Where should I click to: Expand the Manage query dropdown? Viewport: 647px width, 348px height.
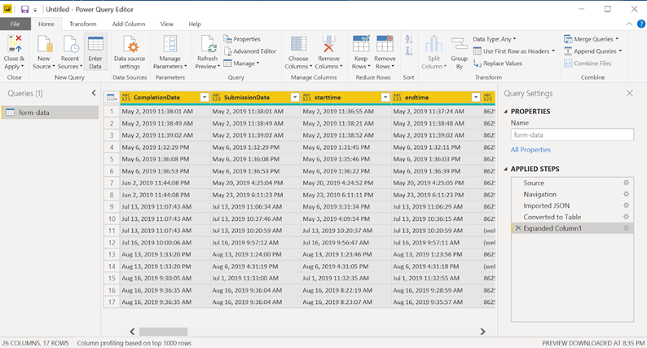coord(241,63)
